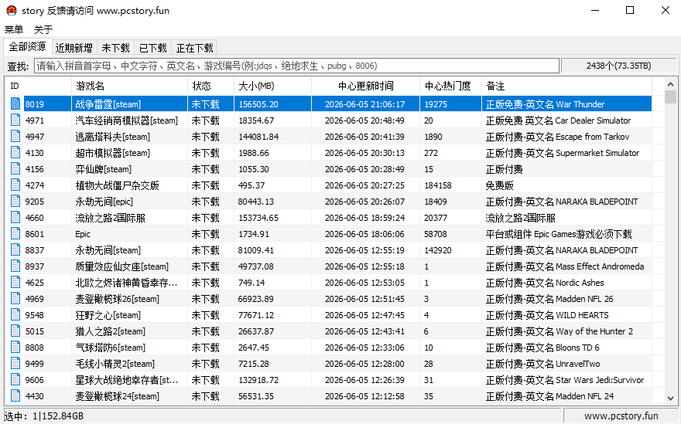Select 猎人之路2[steam] in the list
The height and width of the screenshot is (424, 681).
click(x=111, y=331)
